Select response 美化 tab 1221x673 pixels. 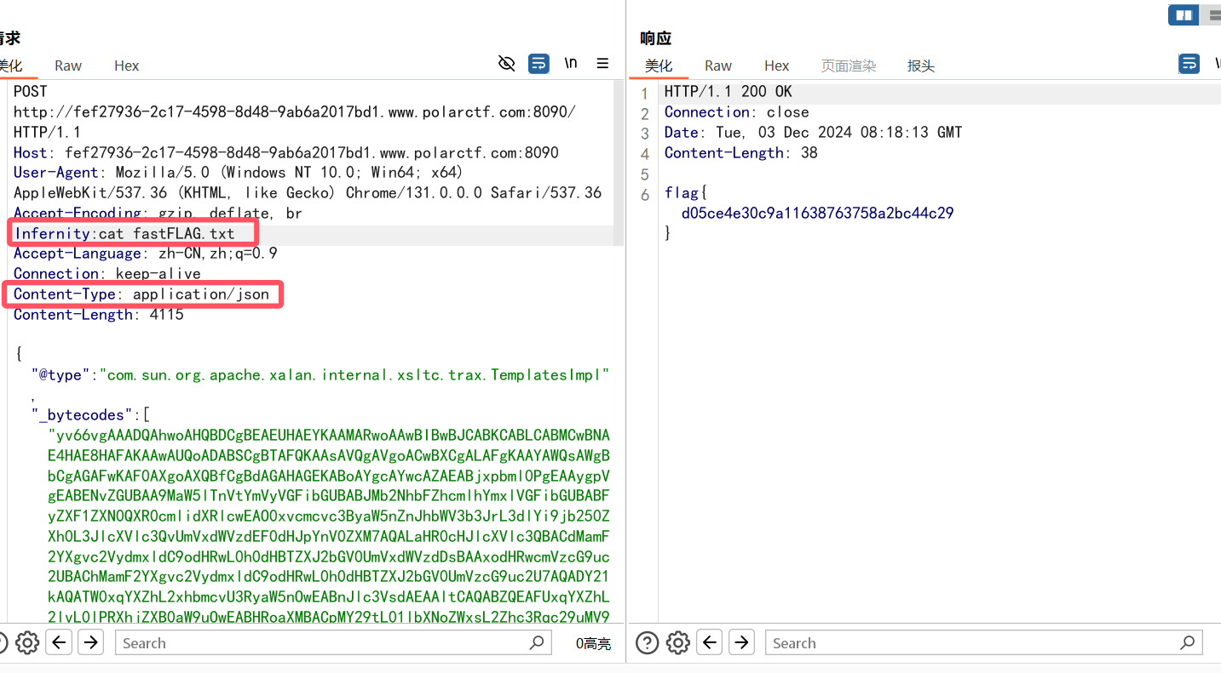click(x=659, y=66)
